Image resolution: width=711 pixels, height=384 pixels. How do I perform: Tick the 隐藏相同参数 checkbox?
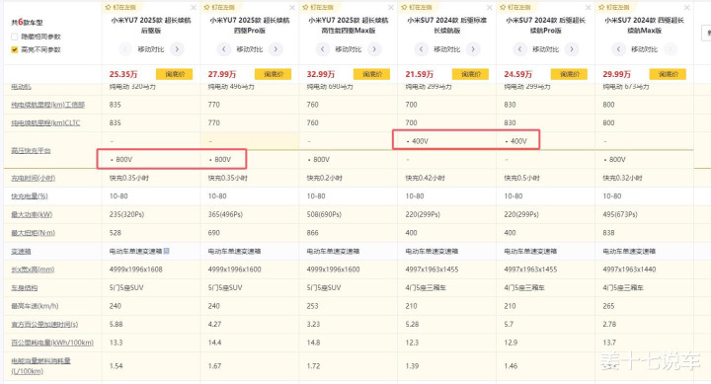(15, 37)
